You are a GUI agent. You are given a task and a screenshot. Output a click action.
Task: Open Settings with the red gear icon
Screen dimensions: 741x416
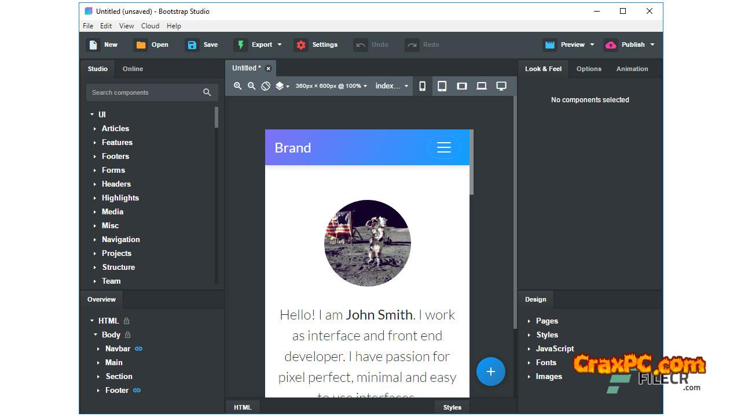[301, 45]
